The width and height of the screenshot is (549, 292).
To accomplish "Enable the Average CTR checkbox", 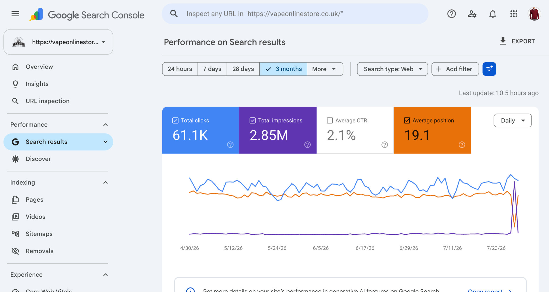I will tap(330, 121).
